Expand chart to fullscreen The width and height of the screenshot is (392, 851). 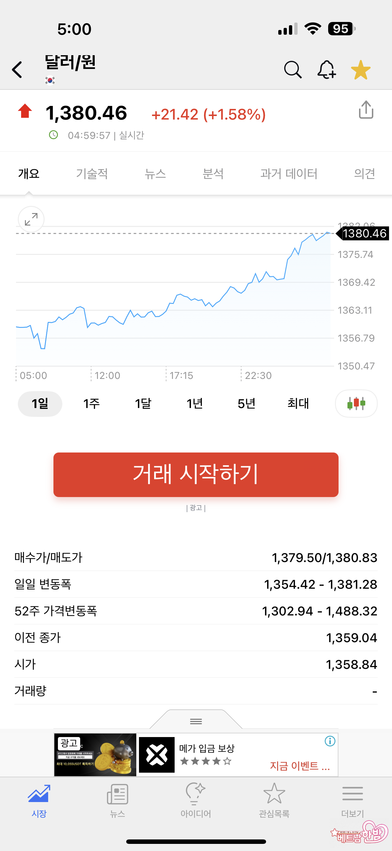[x=31, y=219]
